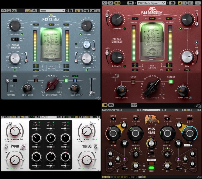Toggle phase invert (Ø) in P42 Climax toolbar
This screenshot has height=179, width=202.
(x=9, y=11)
